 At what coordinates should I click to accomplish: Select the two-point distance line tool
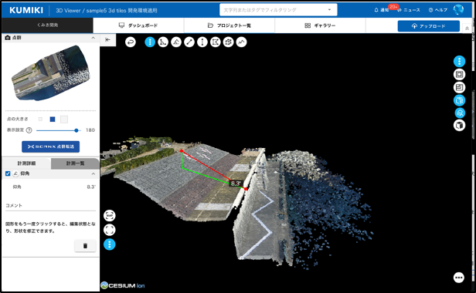(189, 42)
